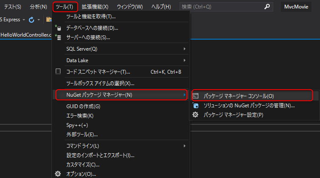Select GUID の作成(G)

(121, 106)
